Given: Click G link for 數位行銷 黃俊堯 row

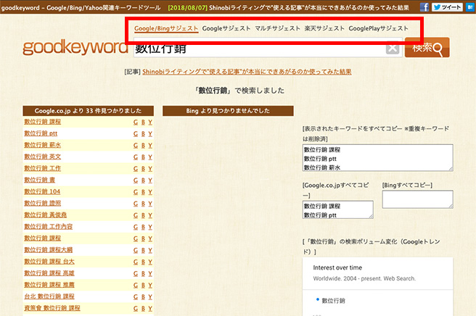Looking at the screenshot, I should 136,215.
